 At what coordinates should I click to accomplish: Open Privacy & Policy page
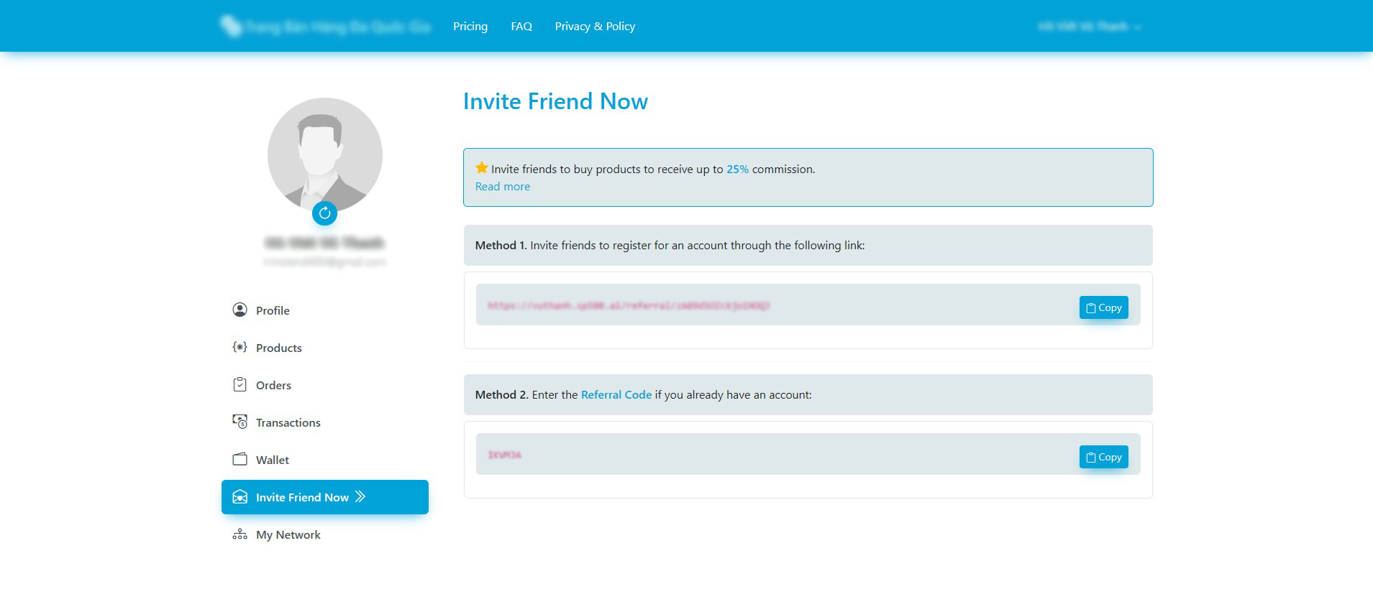[x=595, y=27]
